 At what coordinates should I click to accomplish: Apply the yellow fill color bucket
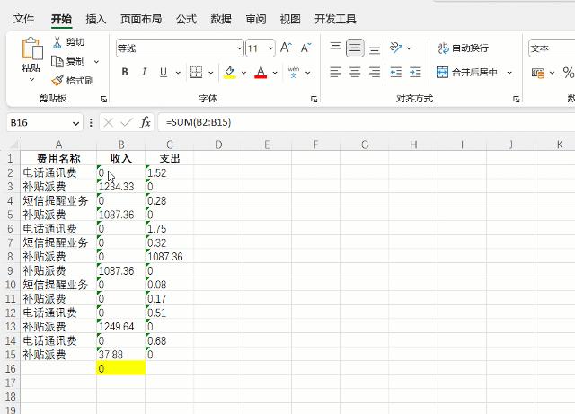230,72
